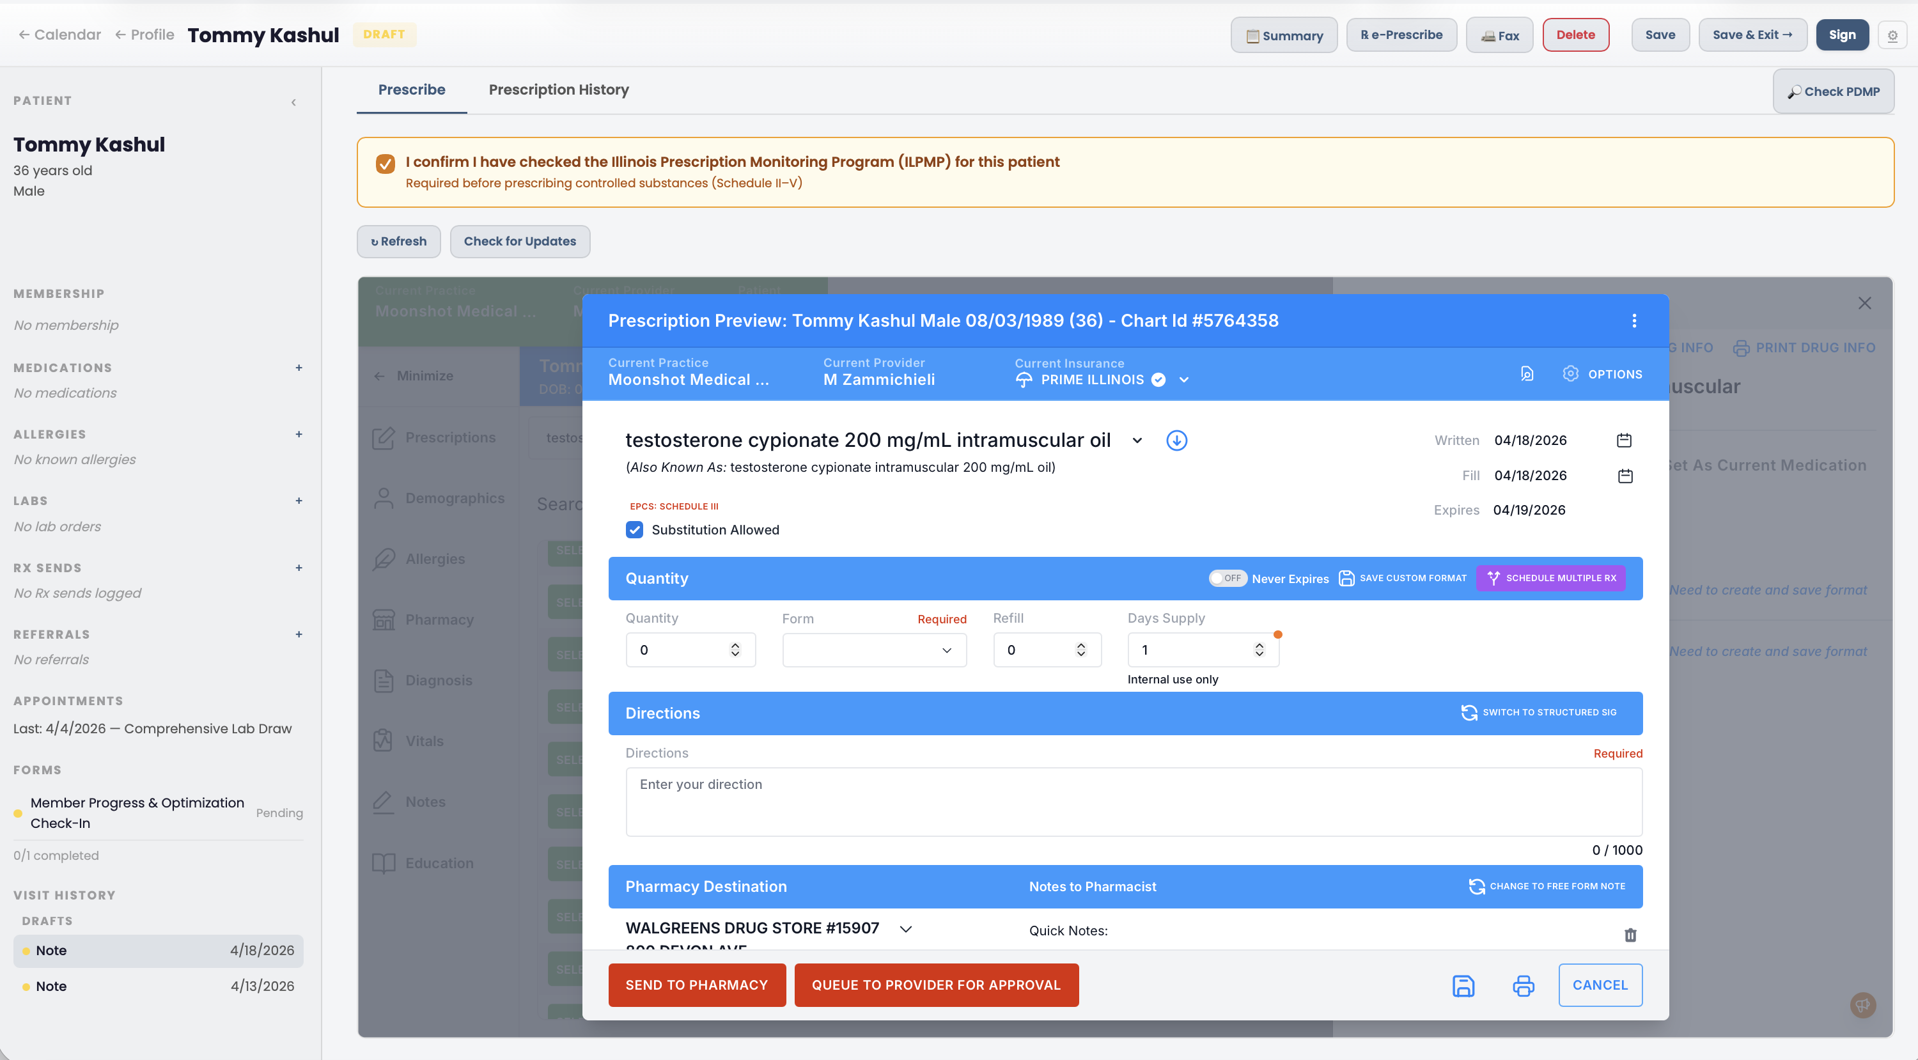Uncheck the ILPMP confirmation checkbox
Screen dimensions: 1918x1060
pos(386,163)
